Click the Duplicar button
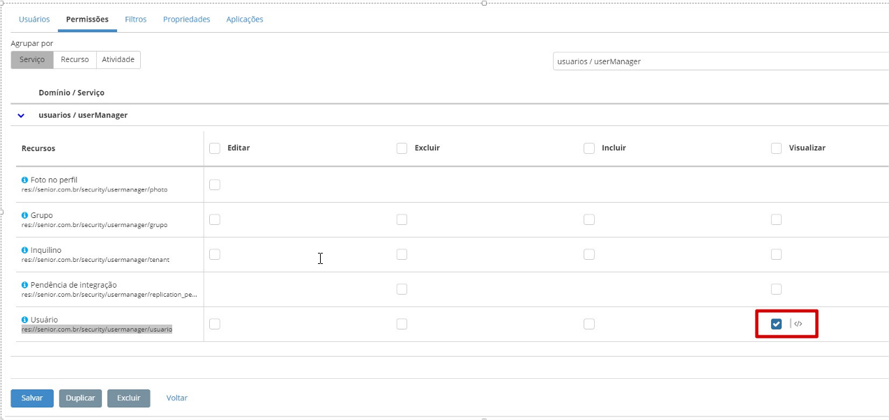889x420 pixels. tap(80, 398)
